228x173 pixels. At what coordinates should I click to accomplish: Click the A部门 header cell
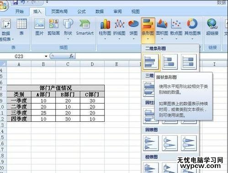[43, 94]
